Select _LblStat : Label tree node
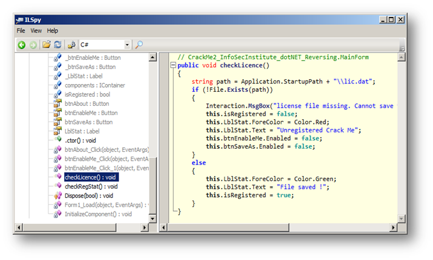Image resolution: width=433 pixels, height=260 pixels. pyautogui.click(x=83, y=76)
